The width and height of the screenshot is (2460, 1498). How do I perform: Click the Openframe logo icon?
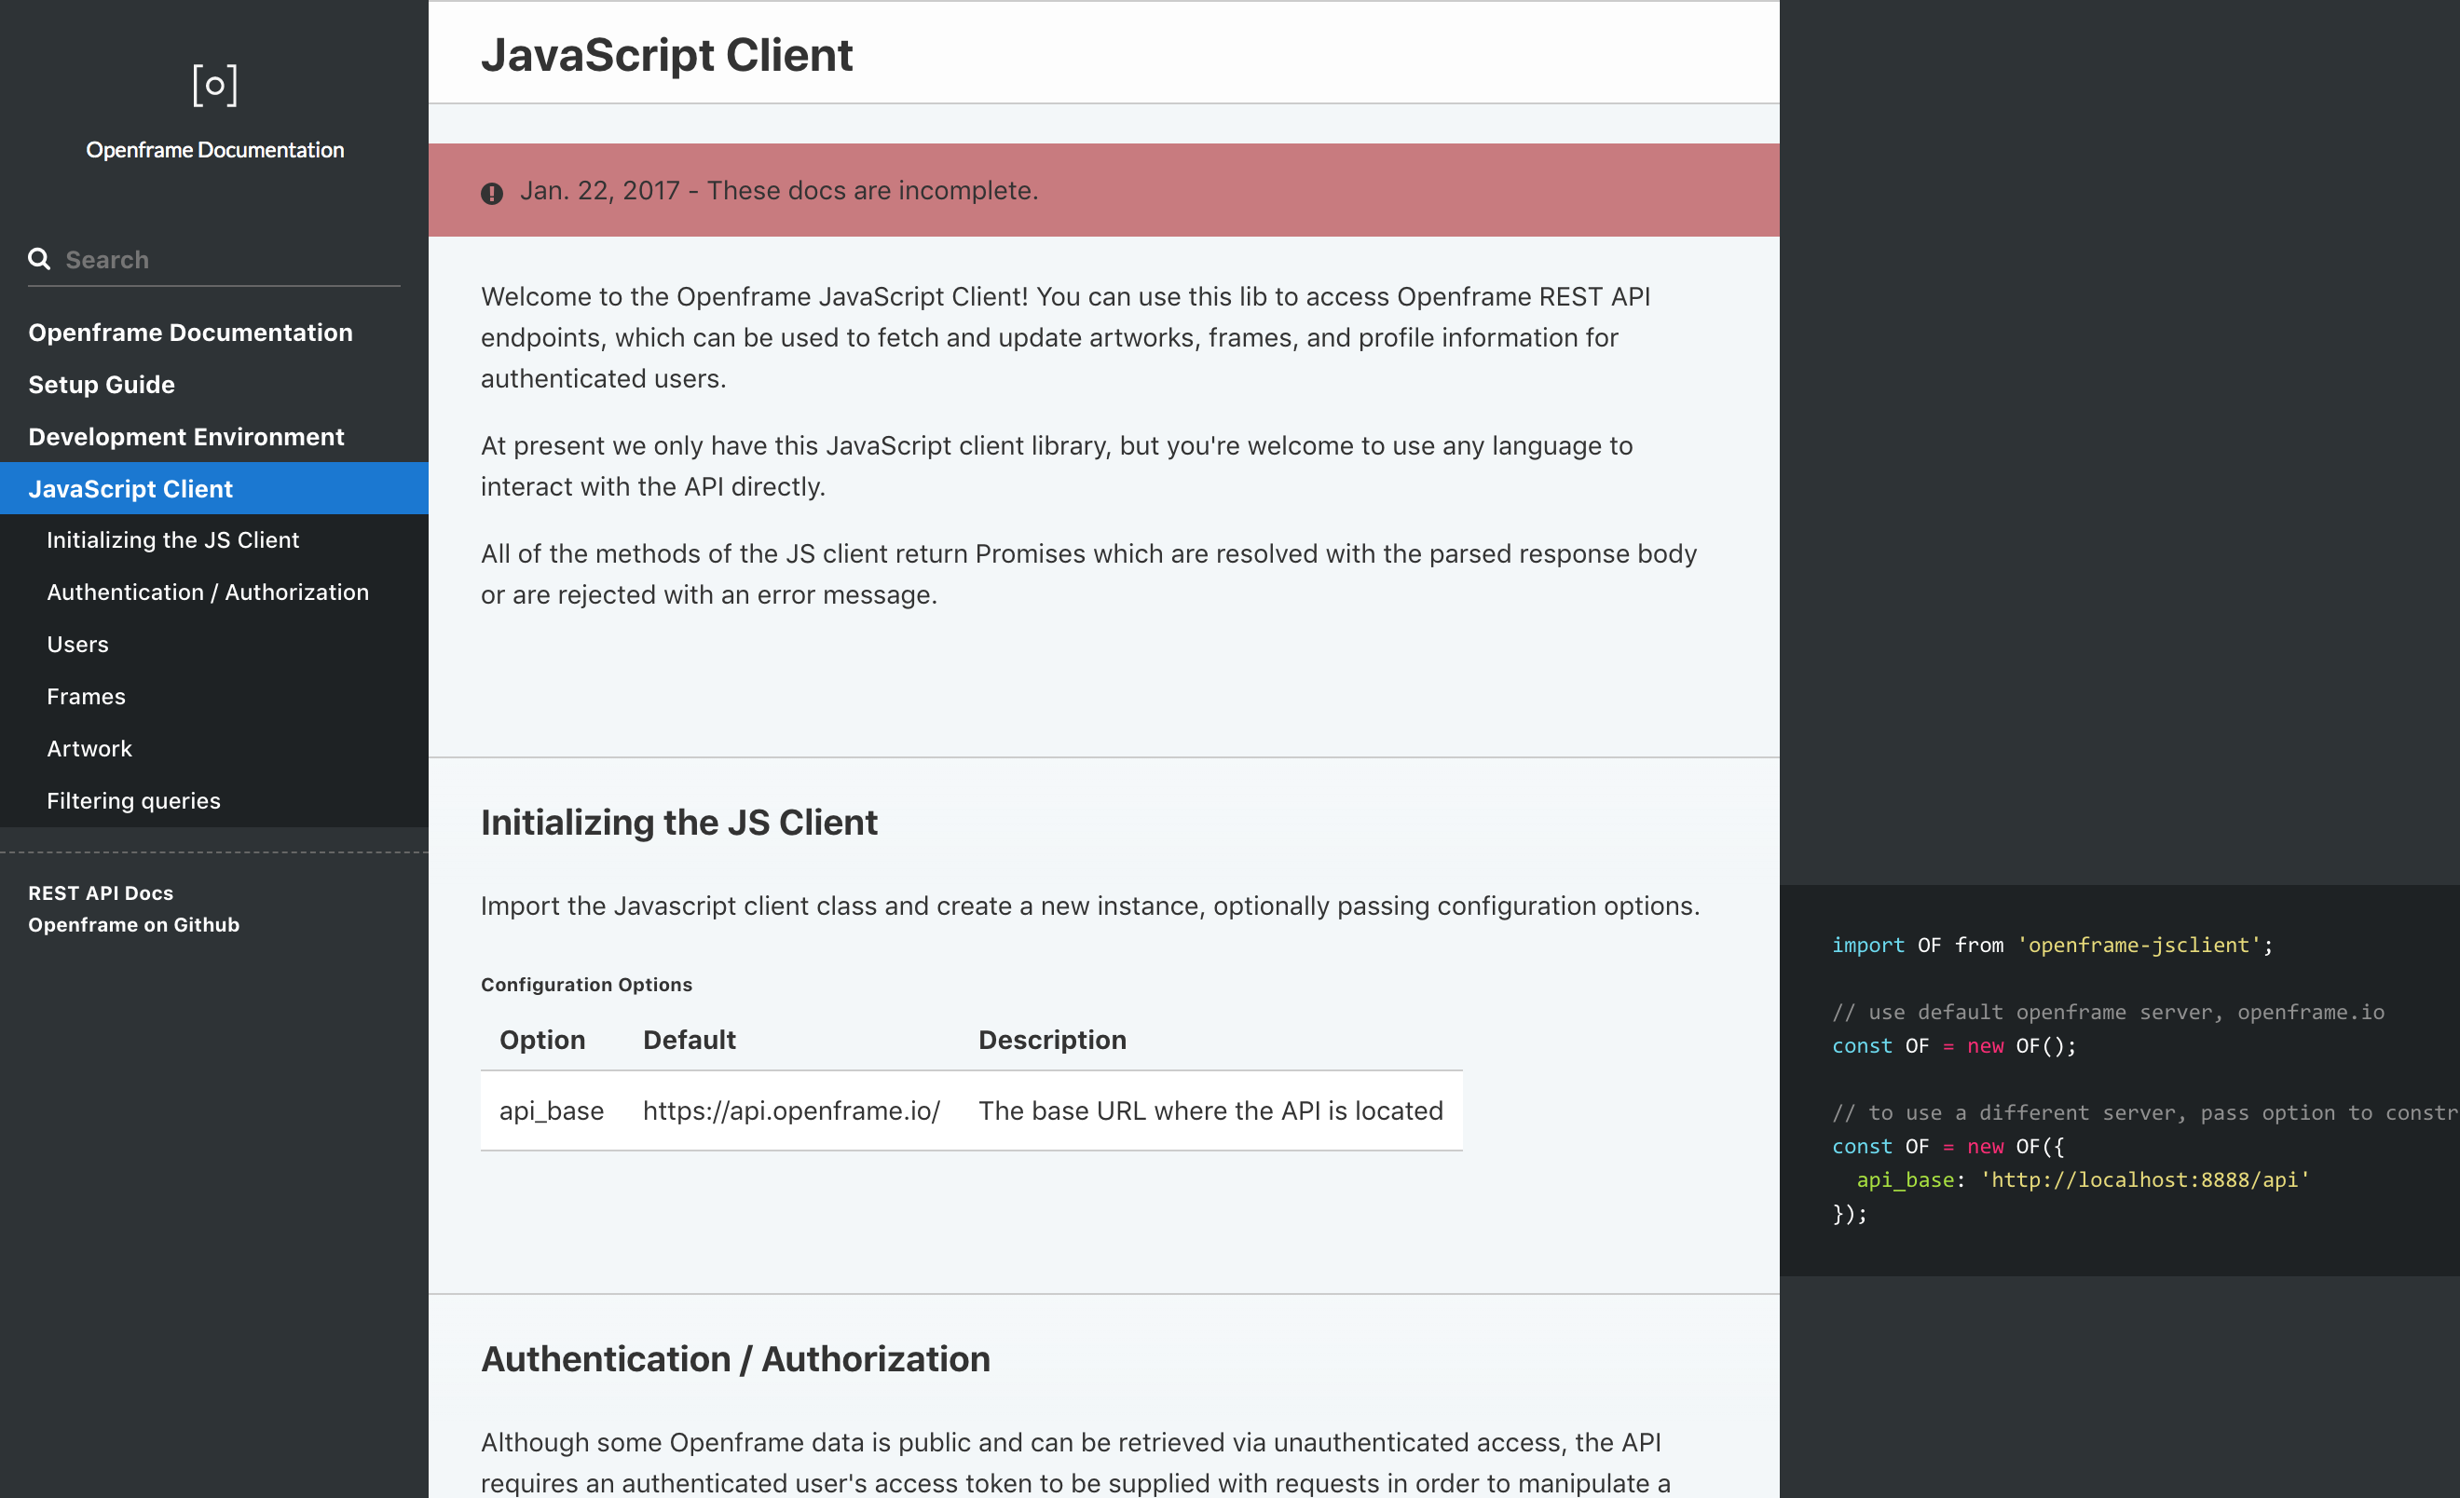coord(213,85)
